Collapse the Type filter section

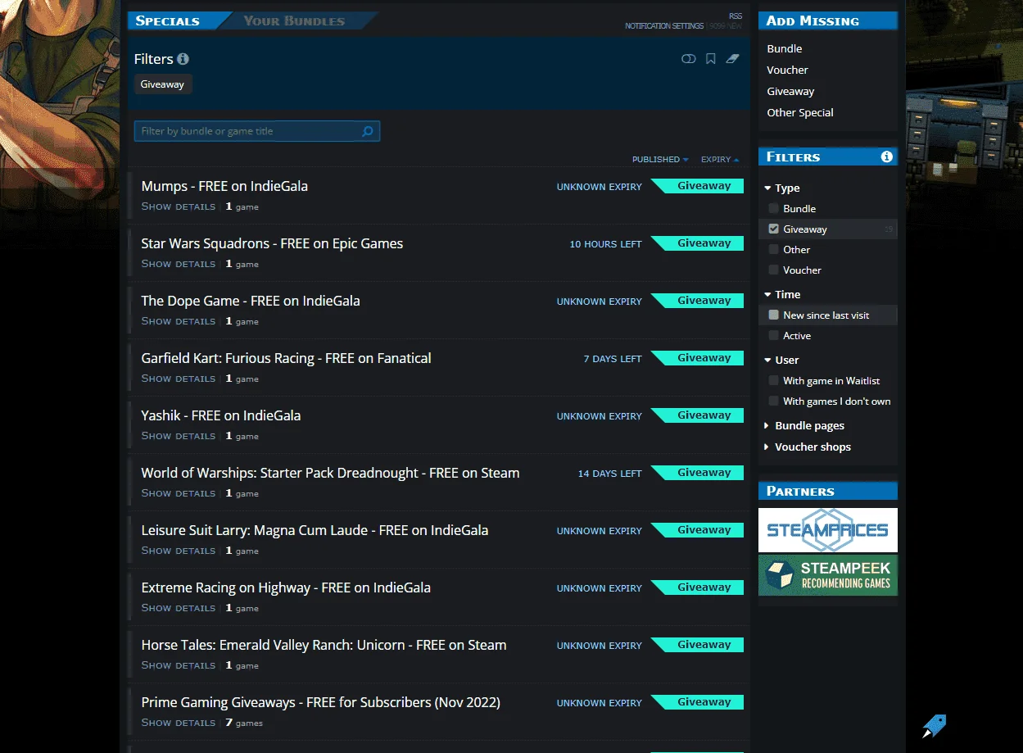tap(781, 188)
